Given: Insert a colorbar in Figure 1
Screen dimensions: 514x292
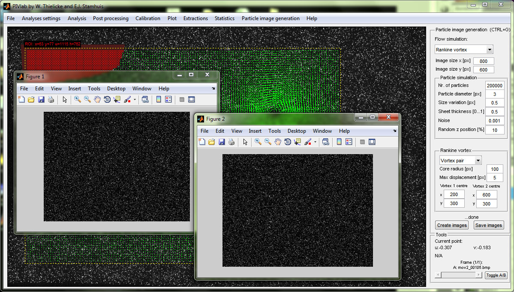Looking at the screenshot, I should point(159,99).
